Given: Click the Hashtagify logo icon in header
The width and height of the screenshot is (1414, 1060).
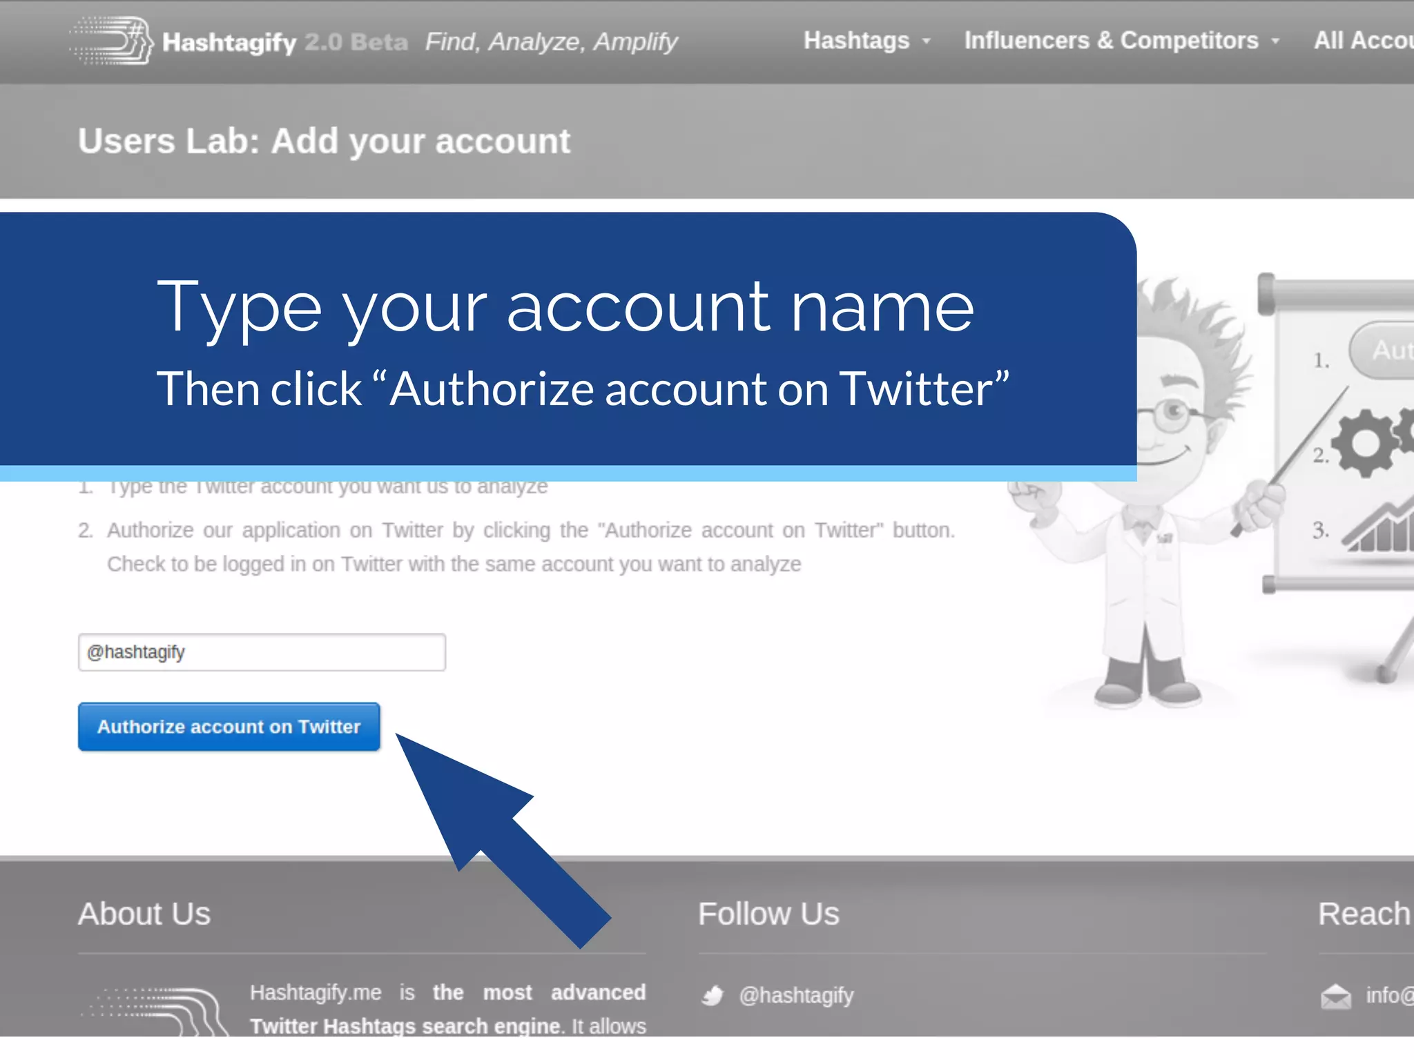Looking at the screenshot, I should pyautogui.click(x=110, y=41).
